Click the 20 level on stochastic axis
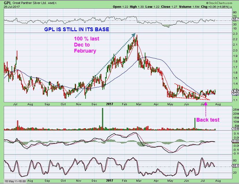This screenshot has width=239, height=184. (x=235, y=173)
